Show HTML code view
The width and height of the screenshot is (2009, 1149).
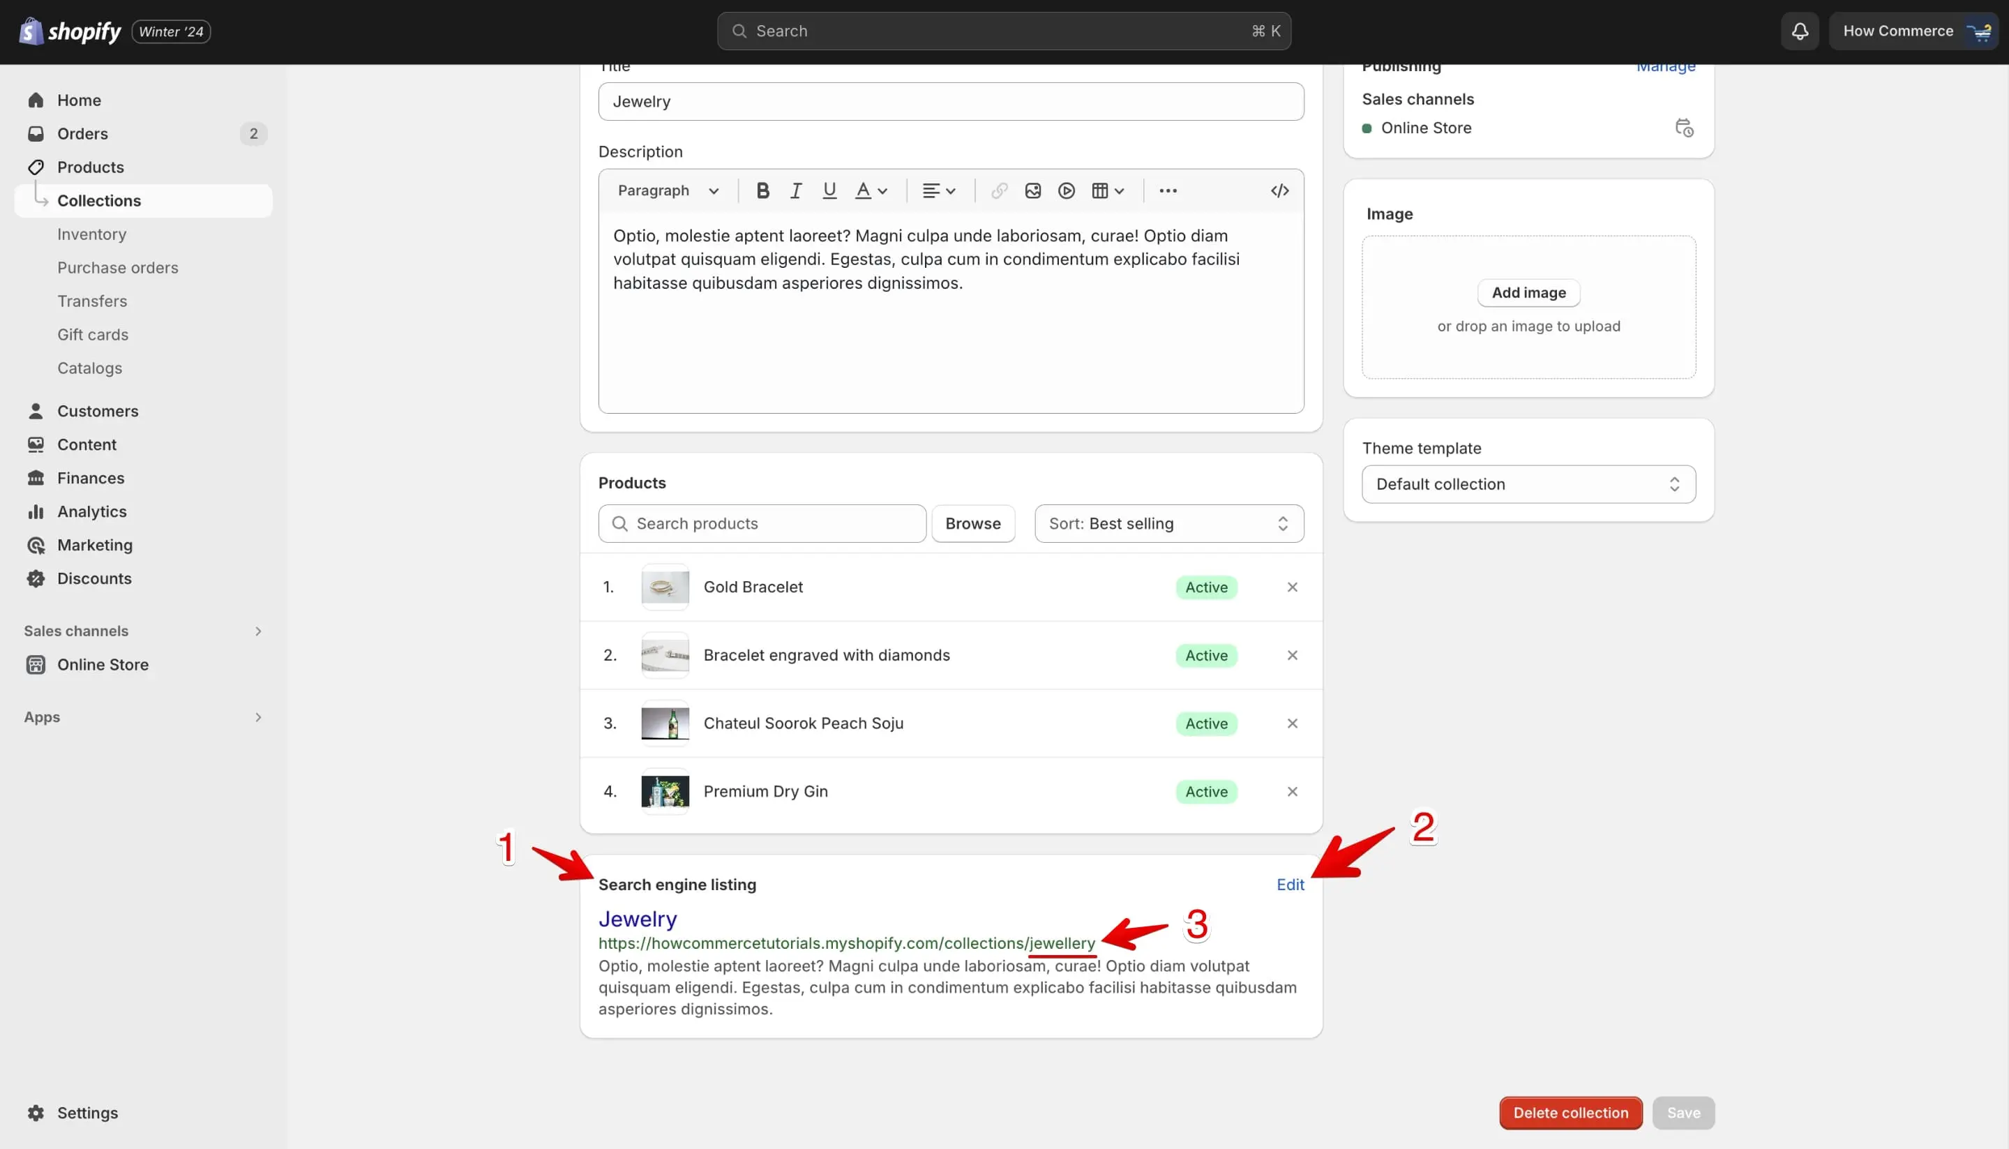point(1279,190)
